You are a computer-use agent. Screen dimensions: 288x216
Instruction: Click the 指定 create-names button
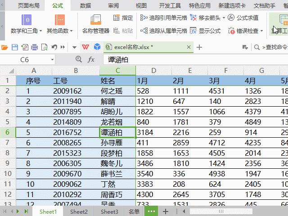click(123, 18)
